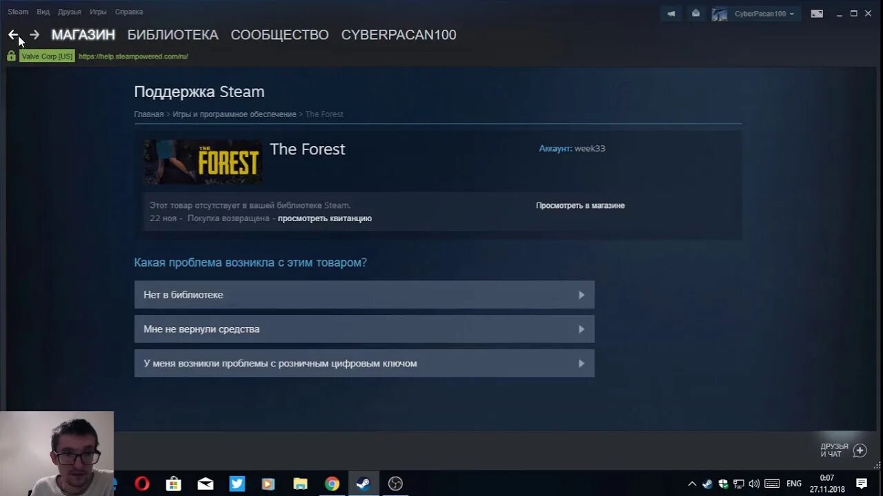883x496 pixels.
Task: Go to Главная breadcrumb link
Action: [149, 114]
